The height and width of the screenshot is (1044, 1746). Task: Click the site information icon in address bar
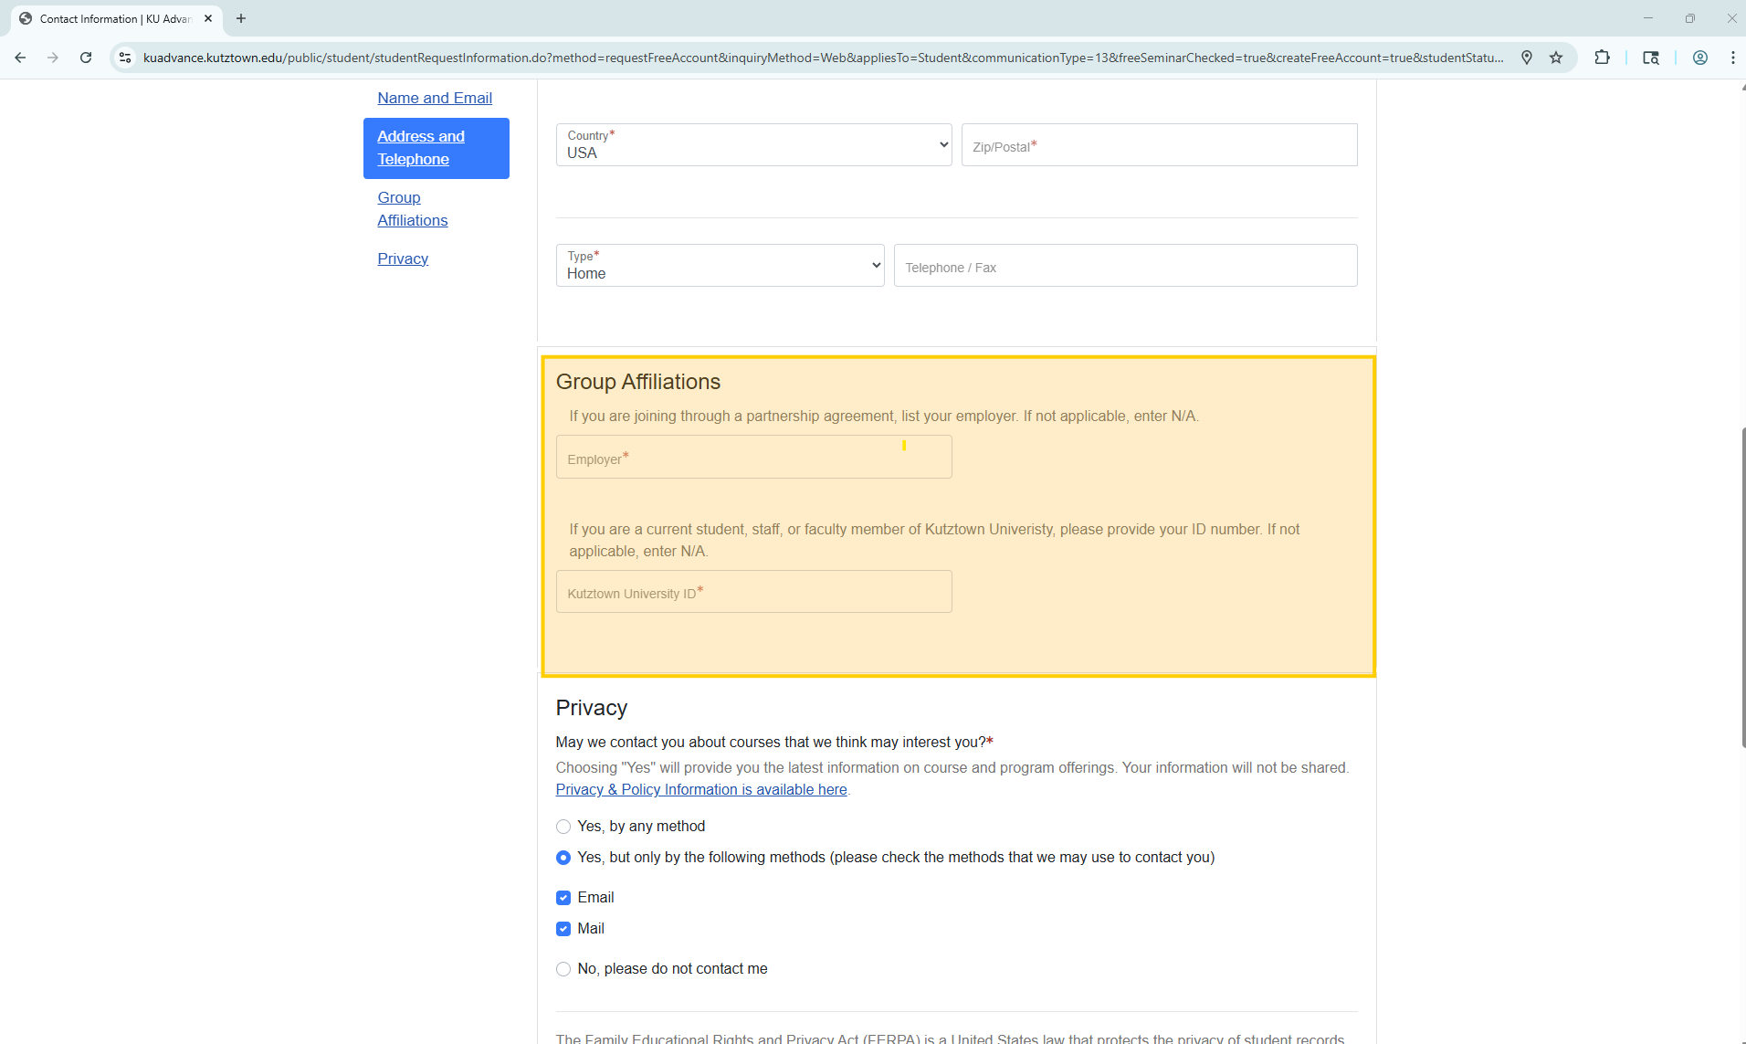coord(124,57)
